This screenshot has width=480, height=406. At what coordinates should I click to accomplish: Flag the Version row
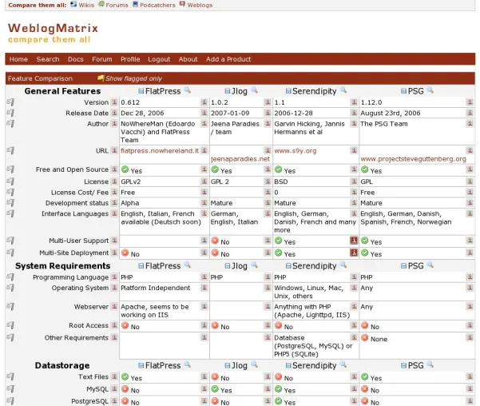click(10, 102)
